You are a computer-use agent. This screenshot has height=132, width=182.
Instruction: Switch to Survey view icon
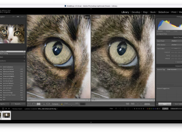(43, 104)
